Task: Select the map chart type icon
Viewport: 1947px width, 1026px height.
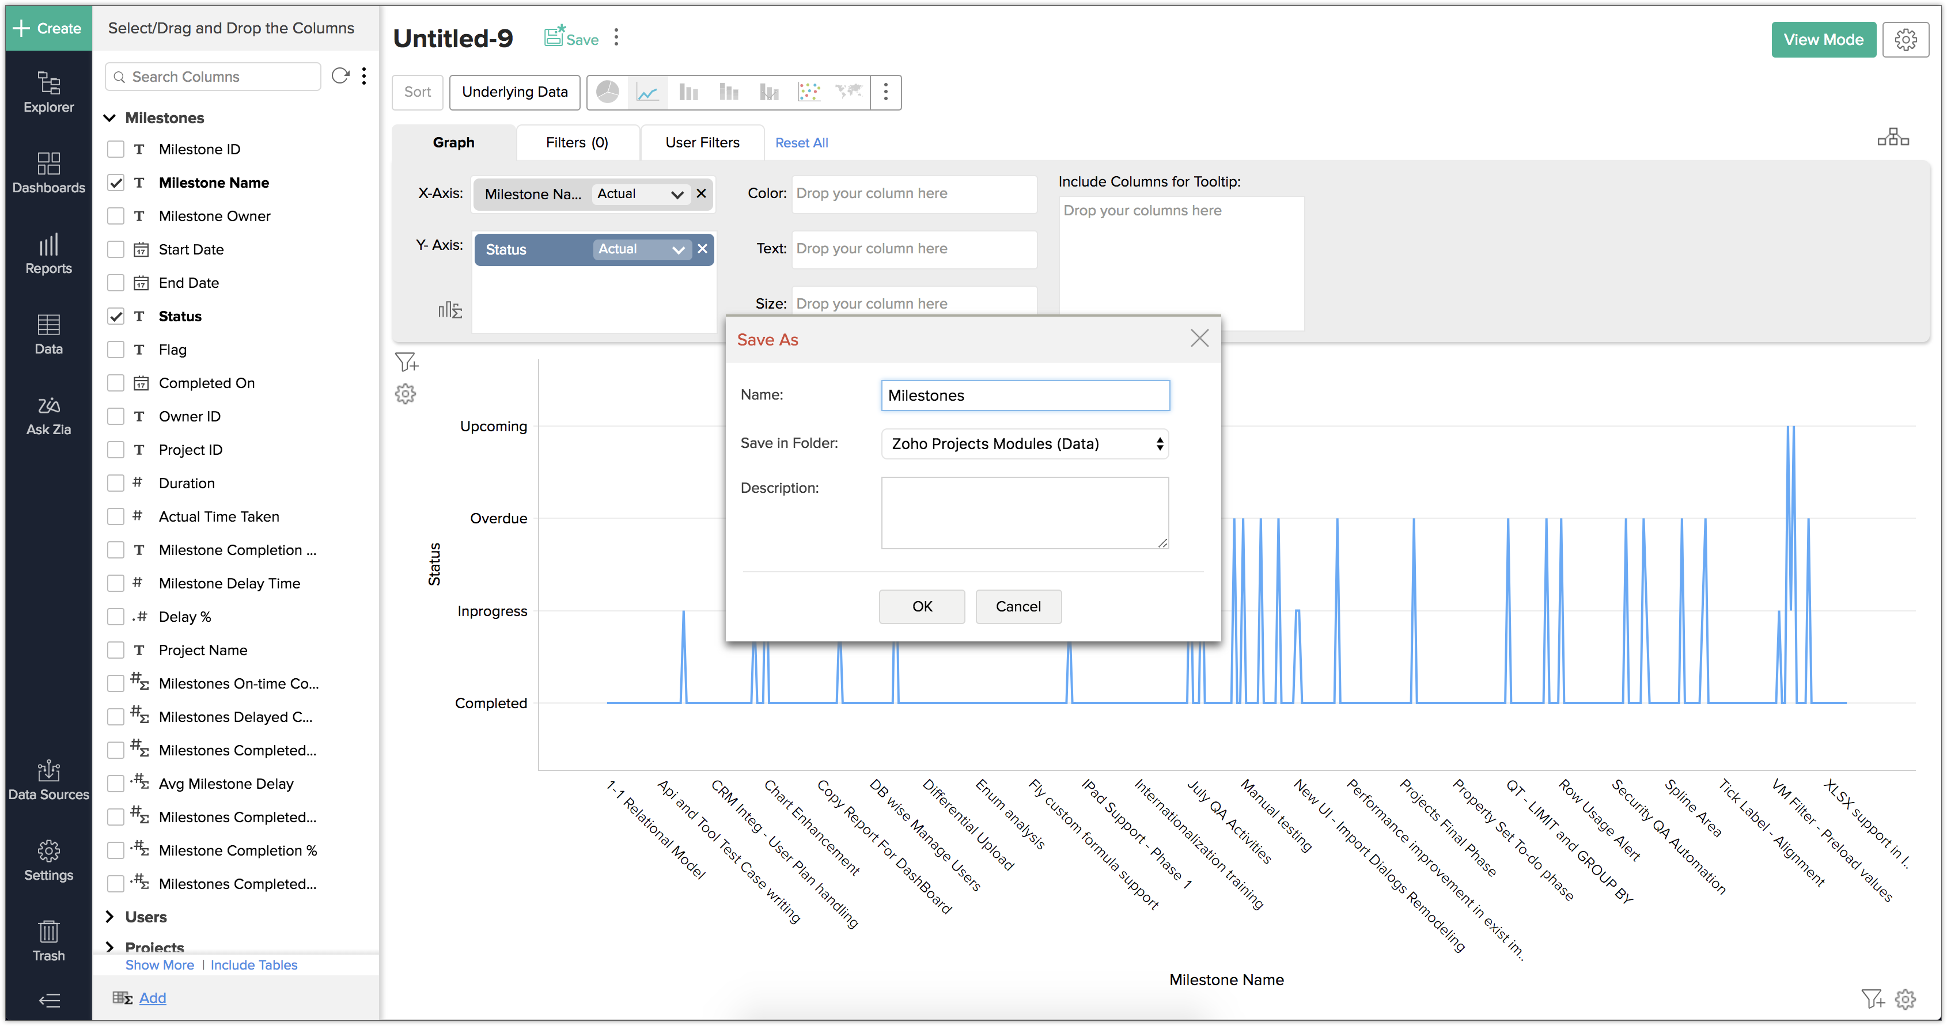Action: pos(849,92)
